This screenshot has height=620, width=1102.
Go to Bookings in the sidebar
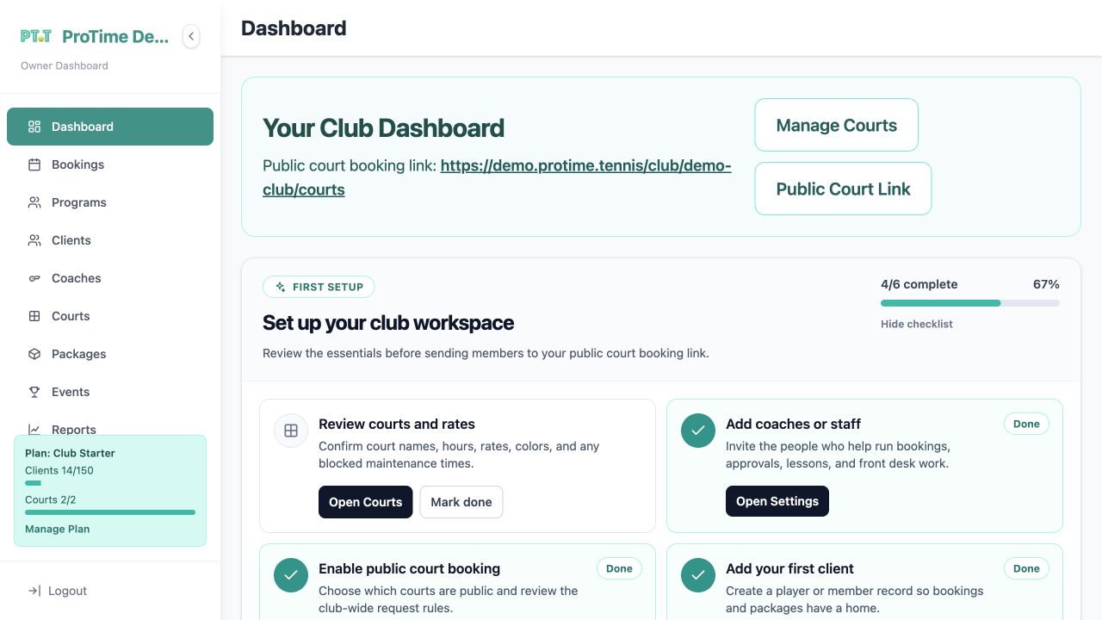coord(110,164)
